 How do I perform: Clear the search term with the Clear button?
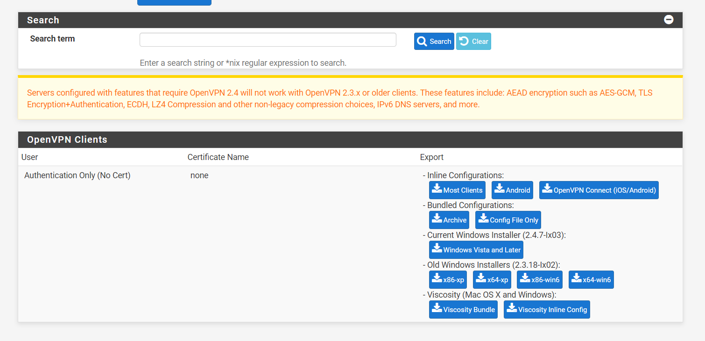[473, 42]
